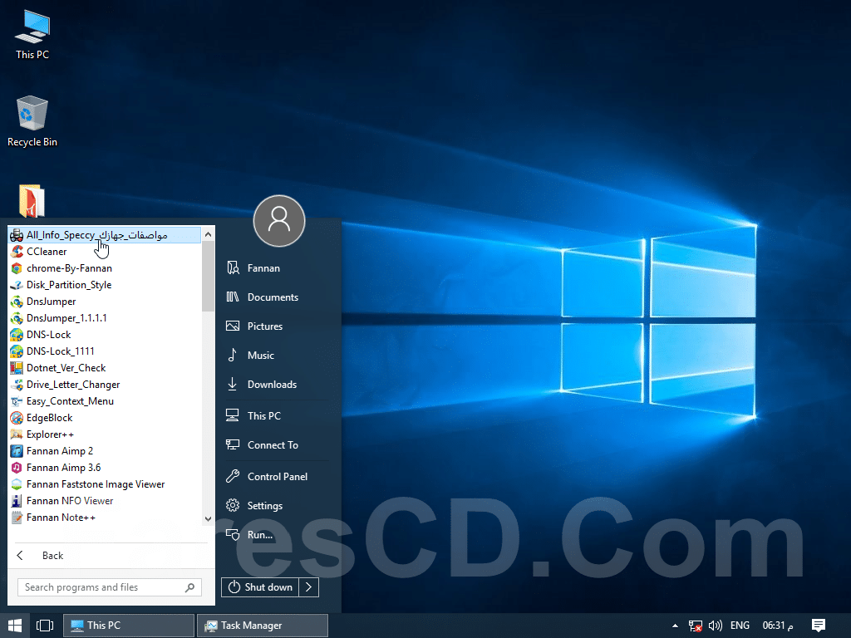Screen dimensions: 851x638
Task: Launch DnsJumper icon in list
Action: 17,302
